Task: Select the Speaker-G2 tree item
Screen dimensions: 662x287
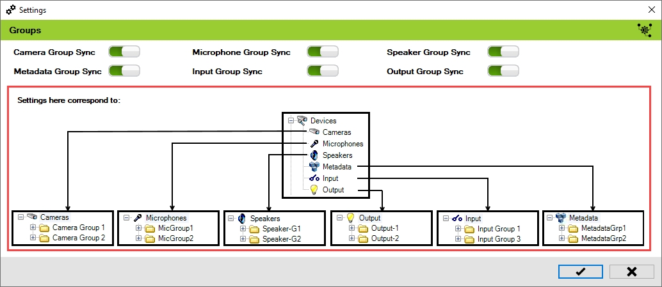Action: (x=281, y=239)
